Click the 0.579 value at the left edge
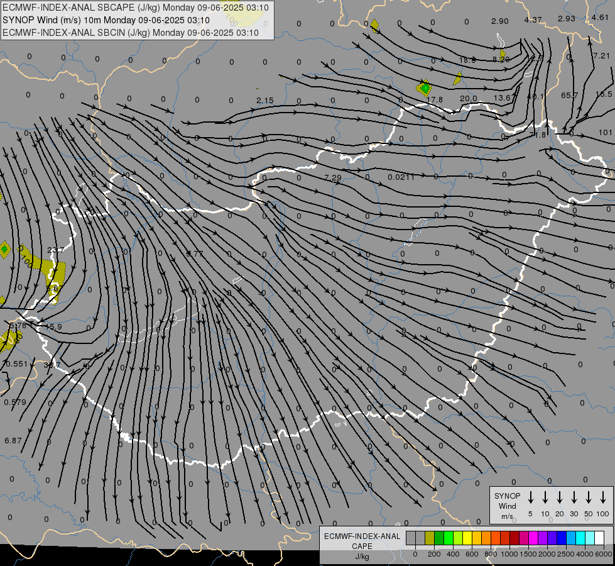The height and width of the screenshot is (566, 615). point(15,402)
